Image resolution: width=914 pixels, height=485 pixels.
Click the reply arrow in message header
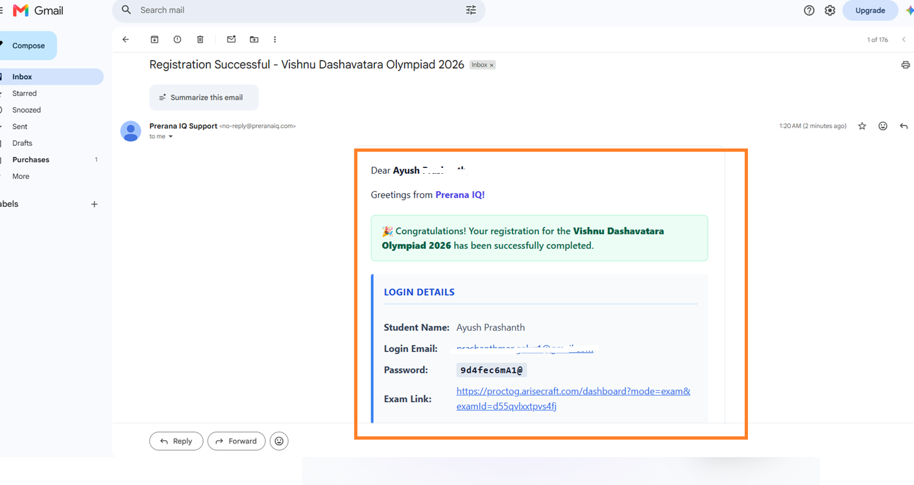[904, 126]
